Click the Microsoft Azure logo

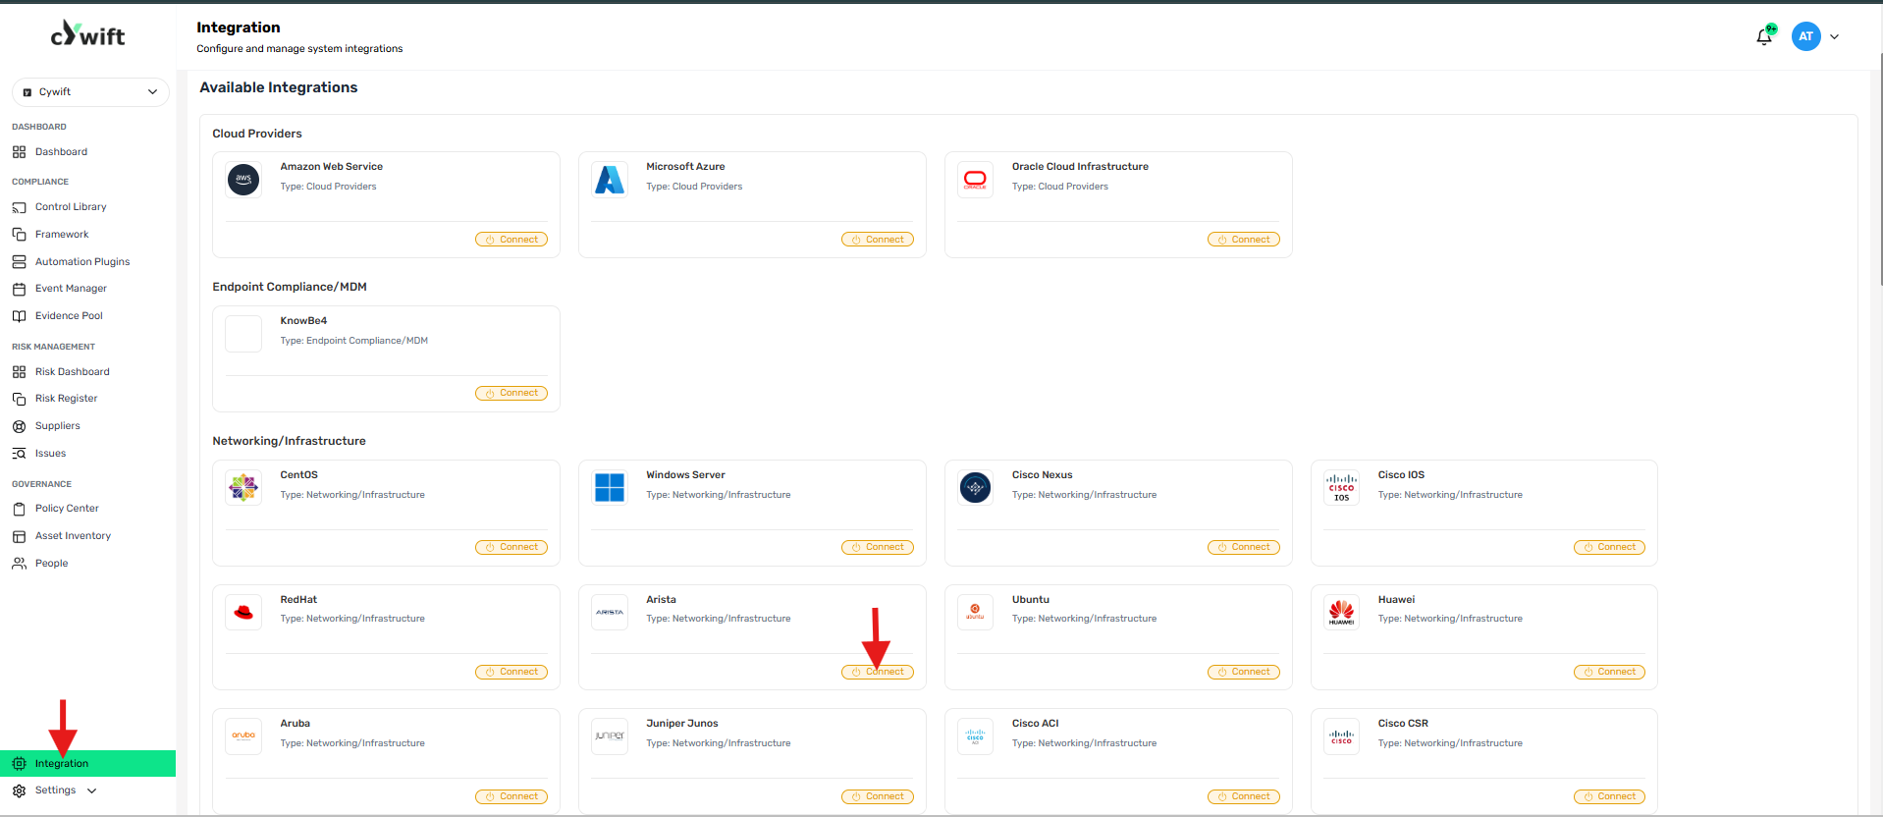point(610,180)
